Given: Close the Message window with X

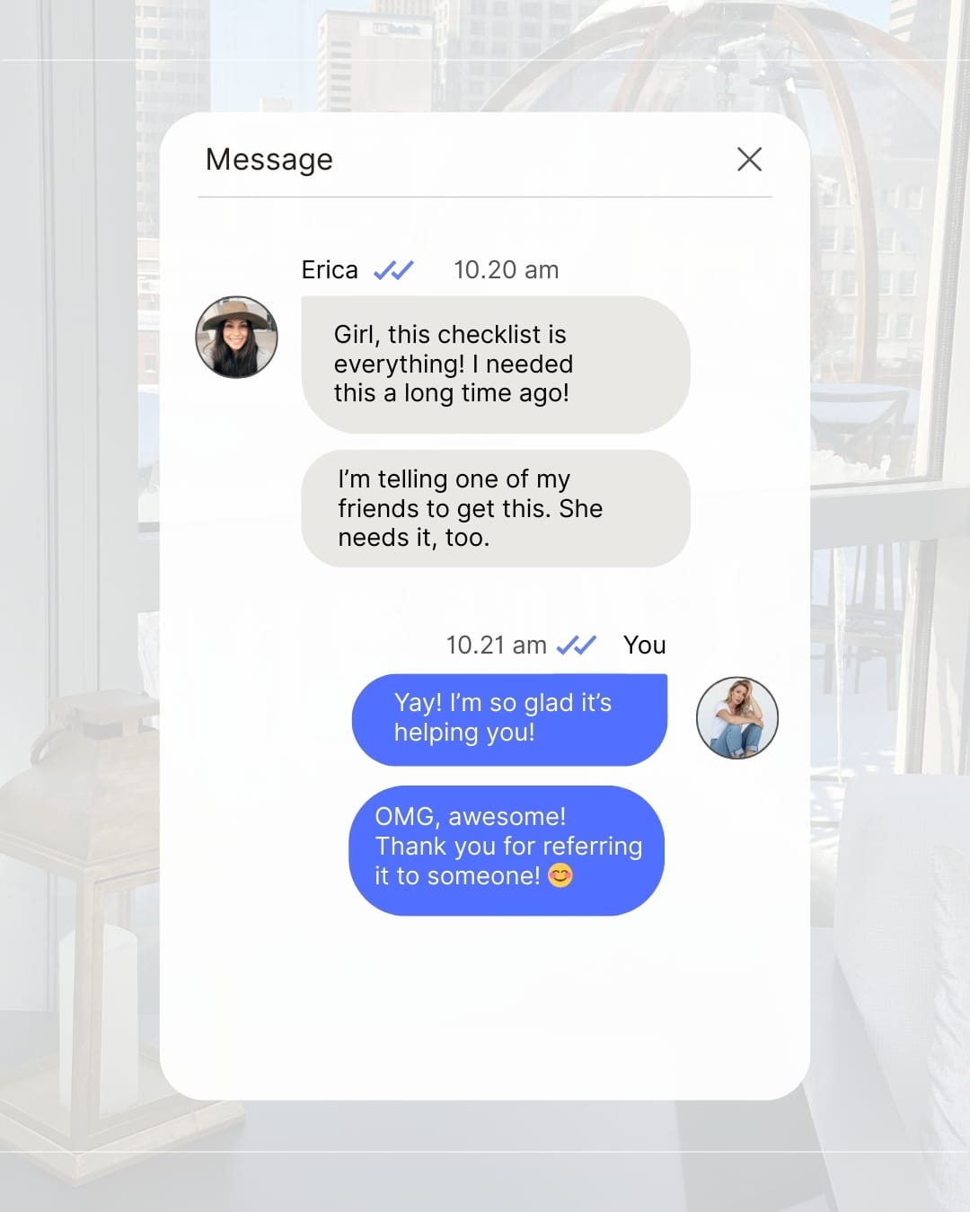Looking at the screenshot, I should (x=749, y=159).
